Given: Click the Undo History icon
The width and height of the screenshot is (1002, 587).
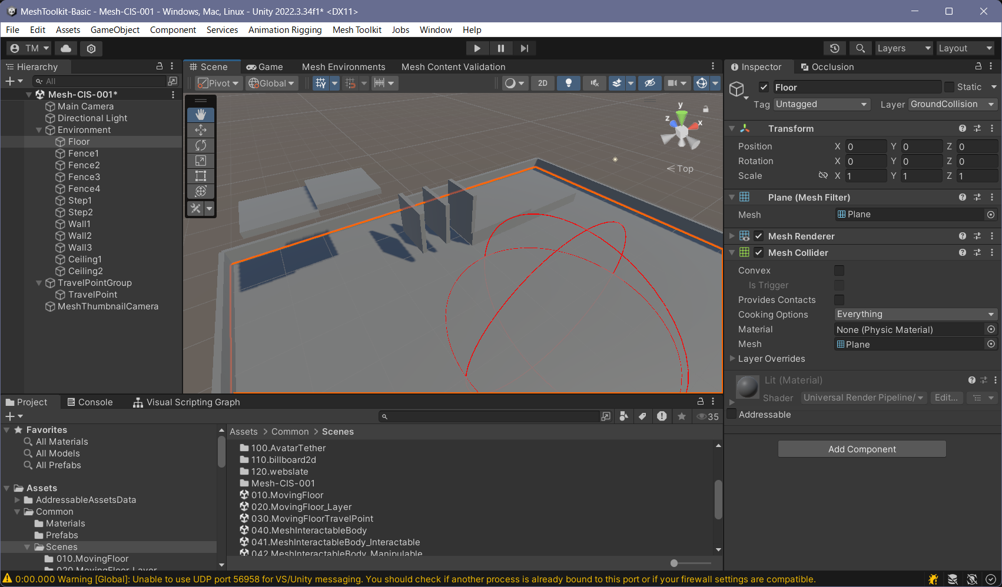Looking at the screenshot, I should click(x=834, y=48).
